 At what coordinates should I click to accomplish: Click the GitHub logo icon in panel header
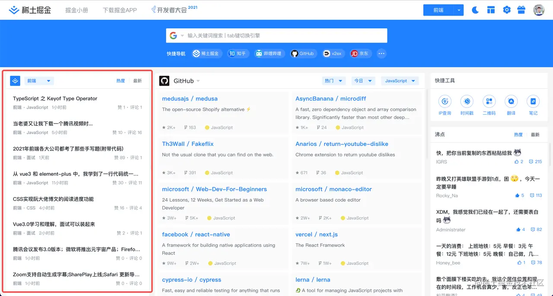(164, 81)
